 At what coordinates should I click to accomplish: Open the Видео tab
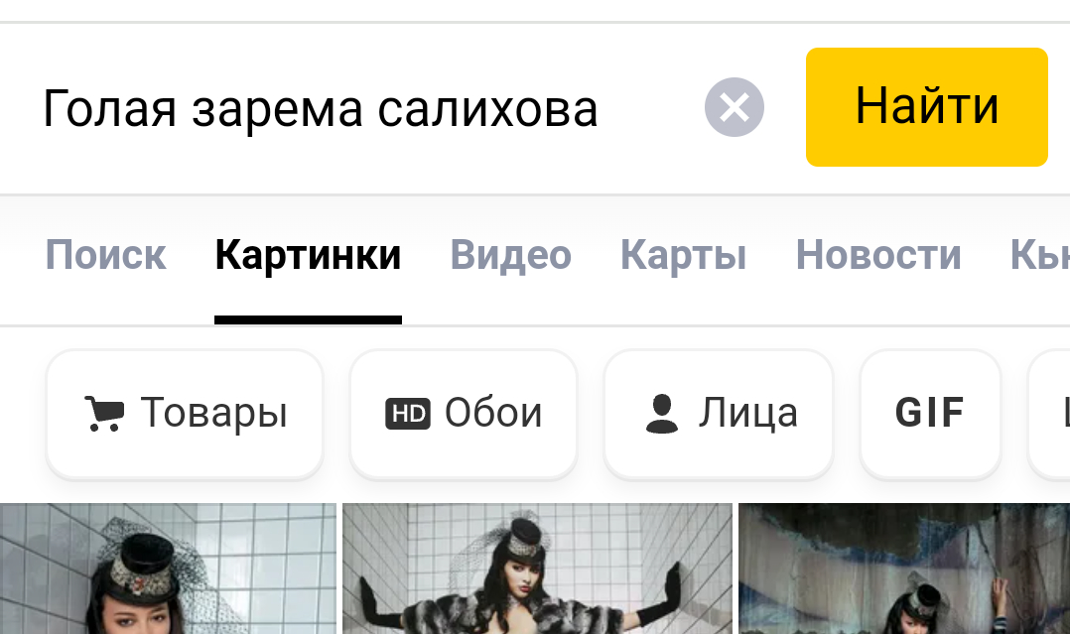(x=510, y=255)
